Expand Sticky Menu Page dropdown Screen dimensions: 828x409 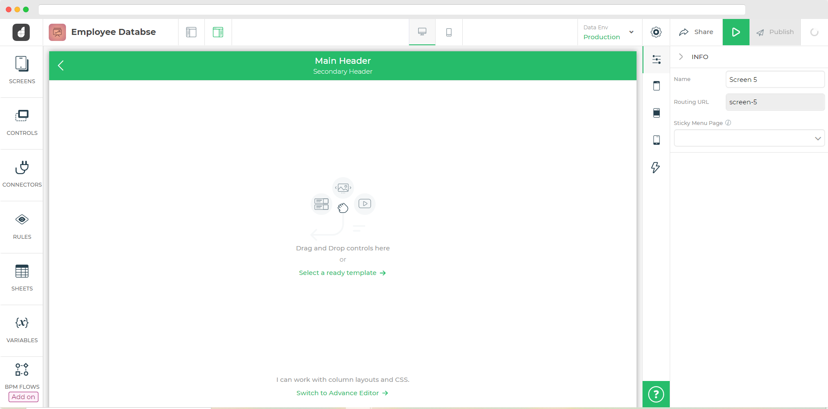click(749, 138)
